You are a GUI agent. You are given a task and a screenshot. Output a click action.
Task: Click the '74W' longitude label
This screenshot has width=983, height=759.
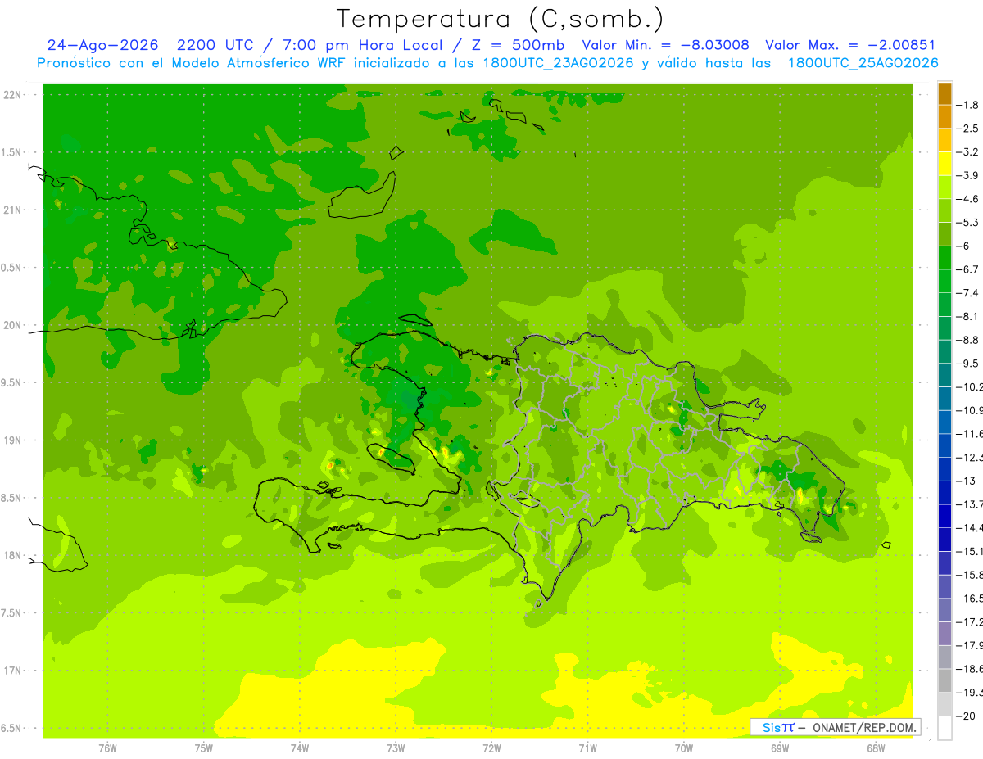(300, 748)
